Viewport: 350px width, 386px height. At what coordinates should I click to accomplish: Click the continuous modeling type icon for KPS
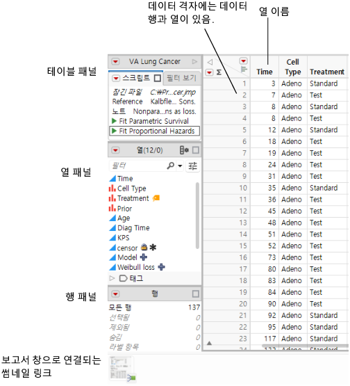[x=112, y=238]
